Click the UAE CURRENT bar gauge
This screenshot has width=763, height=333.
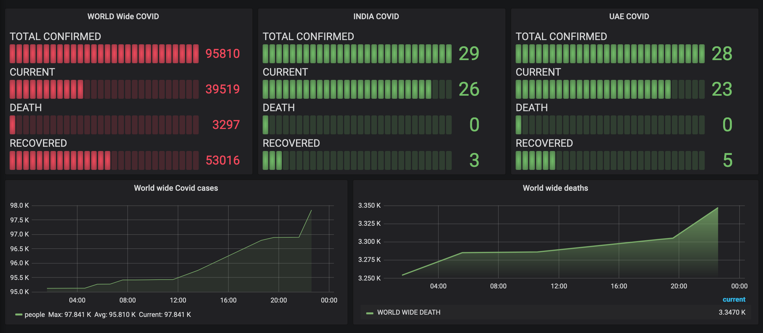click(610, 89)
